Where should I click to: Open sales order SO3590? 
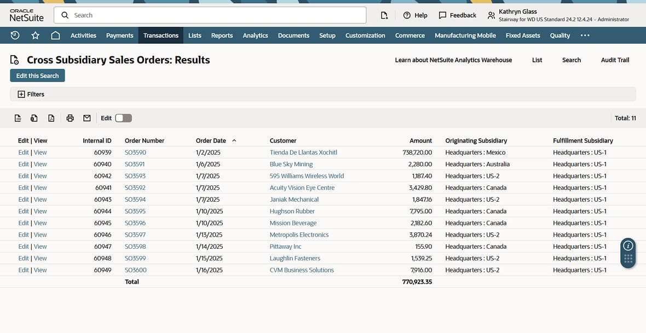click(x=135, y=152)
